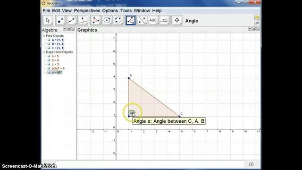Select poly1 = 6 in Algebra list

pyautogui.click(x=58, y=68)
